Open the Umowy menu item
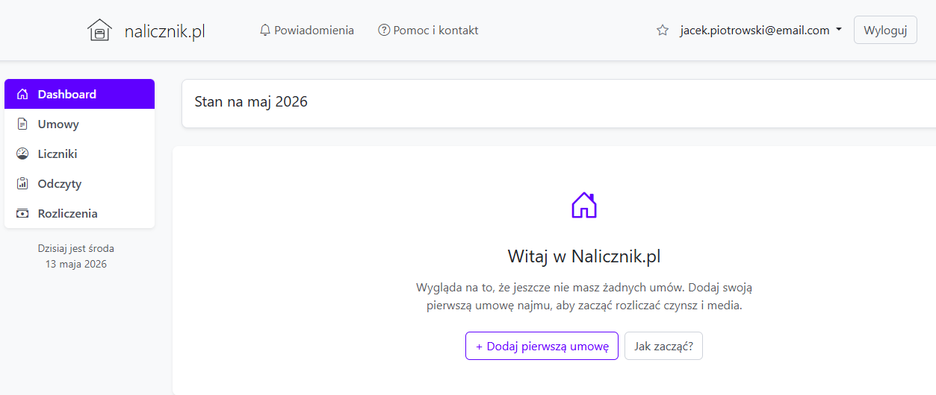The height and width of the screenshot is (395, 936). click(79, 124)
